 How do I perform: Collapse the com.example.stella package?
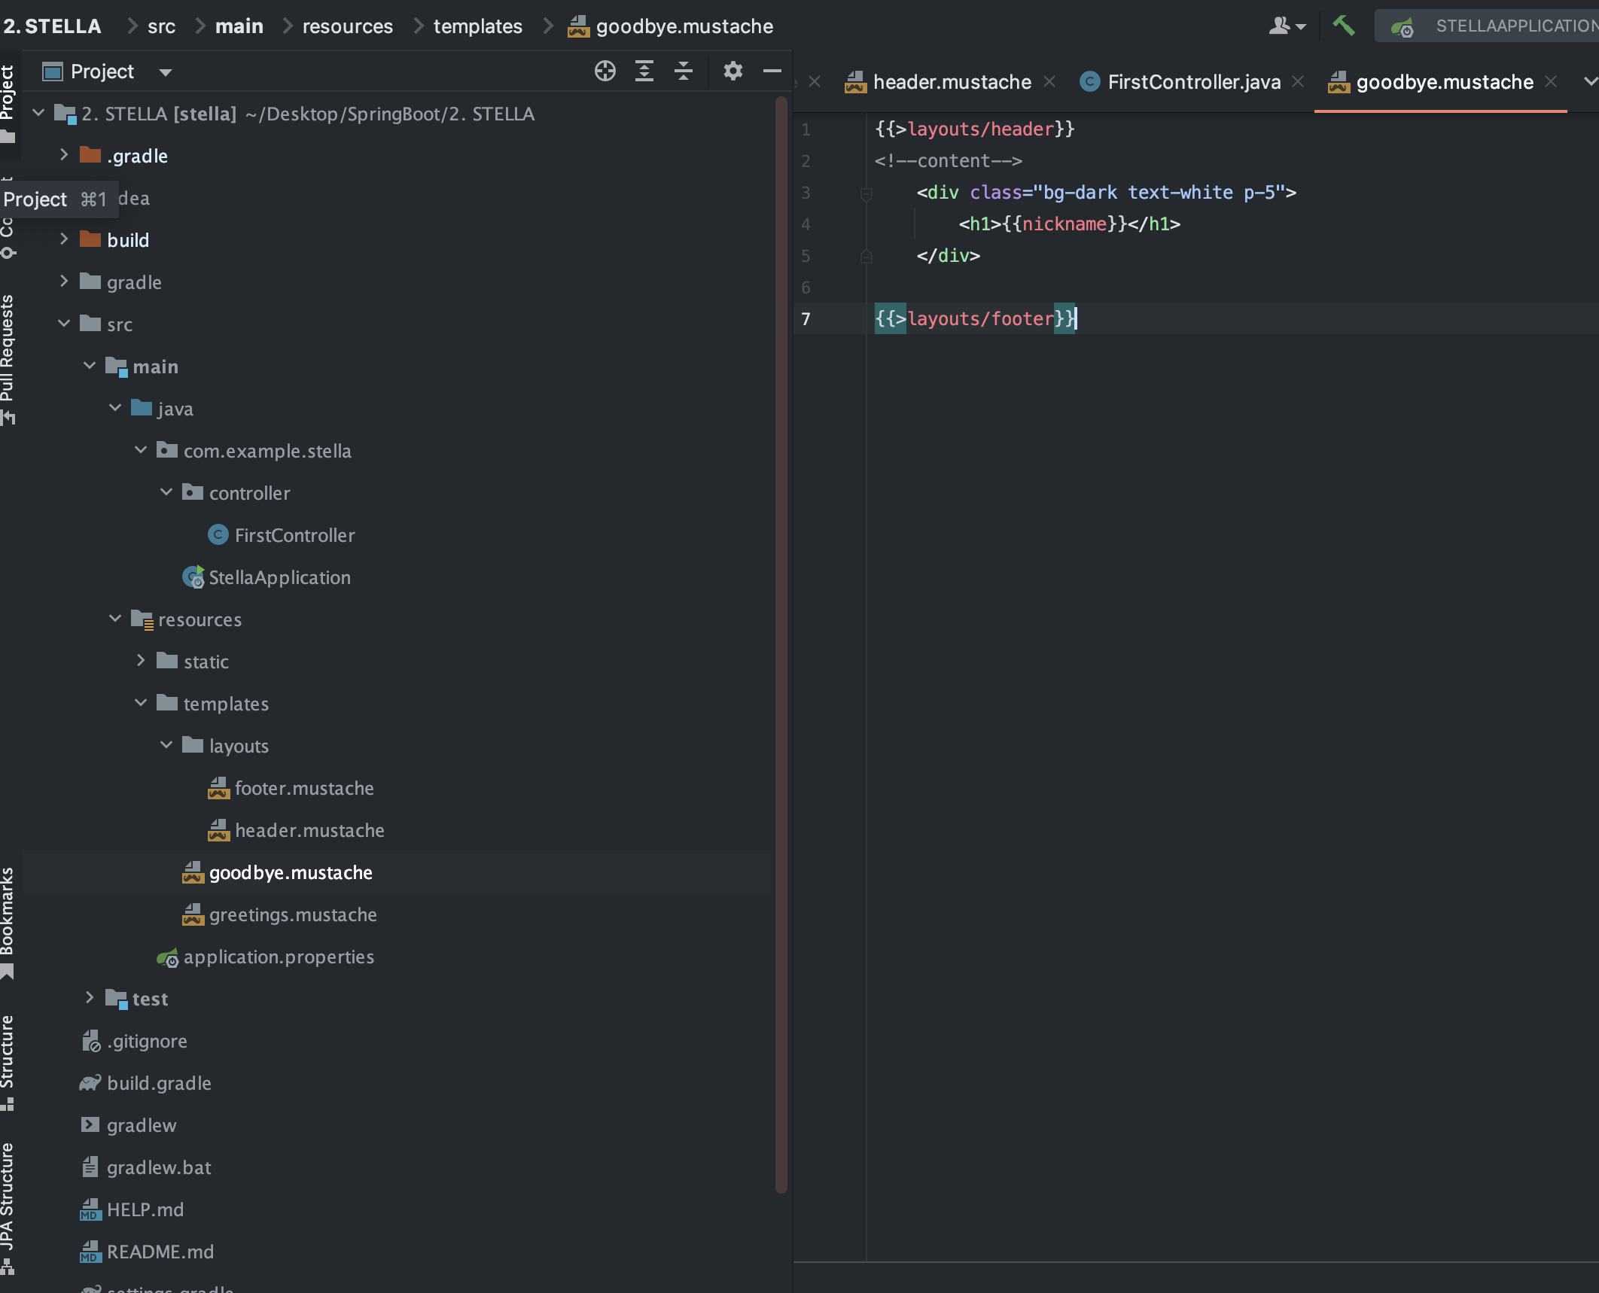coord(141,450)
